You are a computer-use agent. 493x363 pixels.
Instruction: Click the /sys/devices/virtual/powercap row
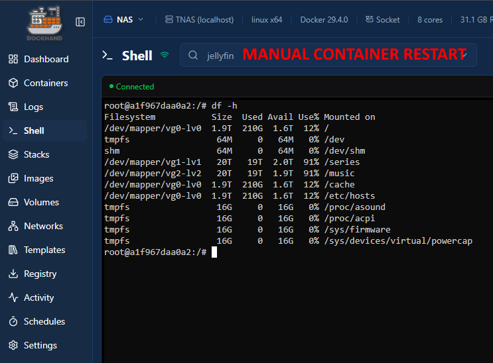[289, 241]
